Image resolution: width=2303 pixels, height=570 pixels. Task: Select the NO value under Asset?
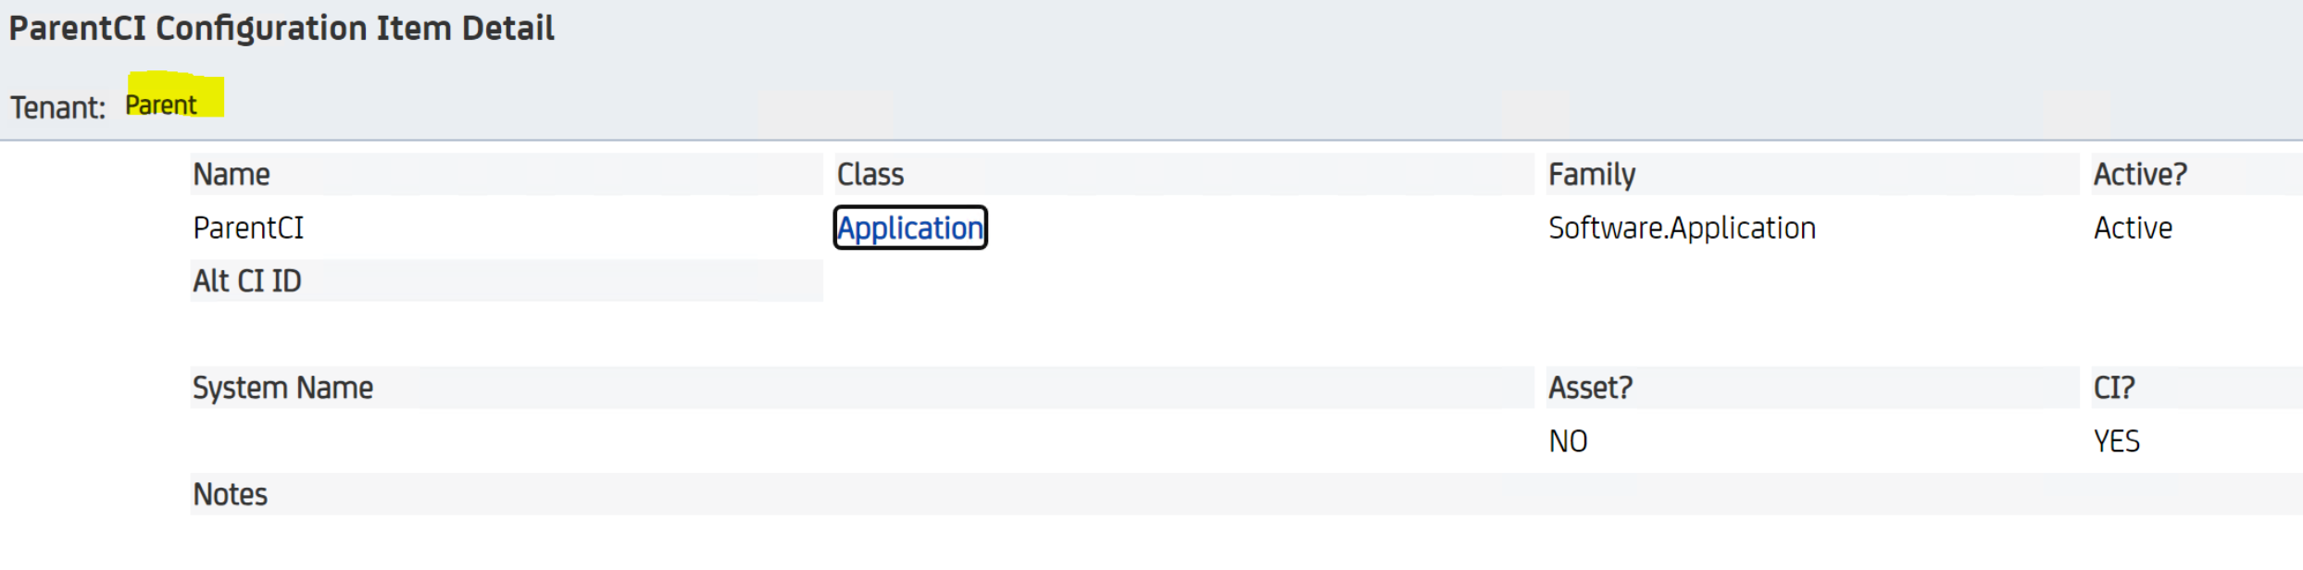(x=1568, y=441)
